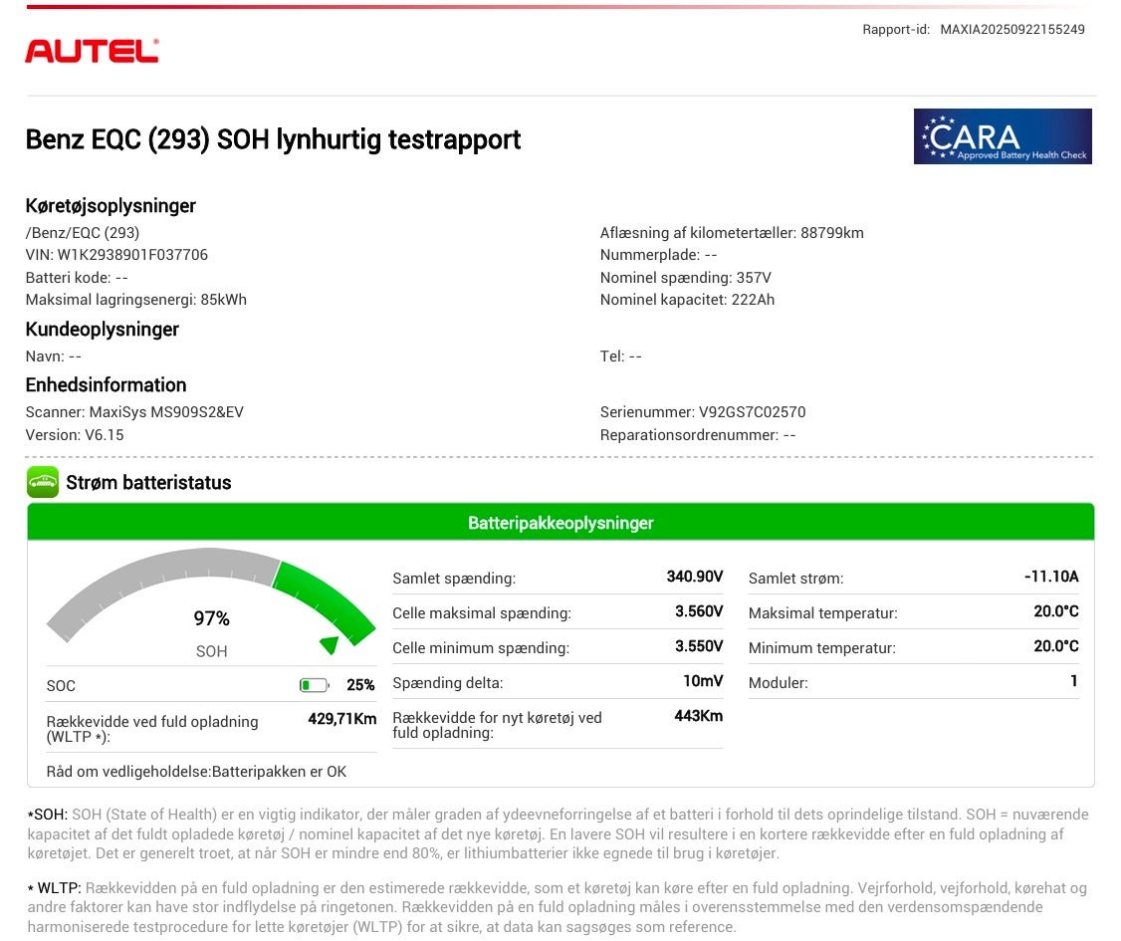This screenshot has width=1121, height=941.
Task: Click the CARA Approved Battery Health Check badge
Action: [x=1002, y=136]
